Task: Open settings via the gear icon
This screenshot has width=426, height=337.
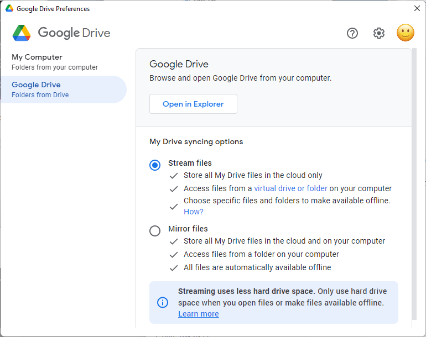Action: pyautogui.click(x=379, y=33)
